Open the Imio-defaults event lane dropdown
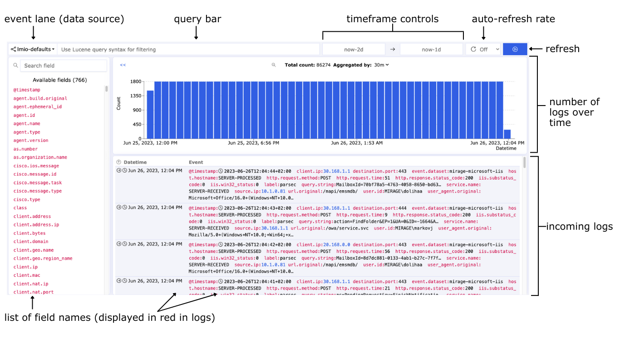This screenshot has height=348, width=620. pyautogui.click(x=33, y=49)
